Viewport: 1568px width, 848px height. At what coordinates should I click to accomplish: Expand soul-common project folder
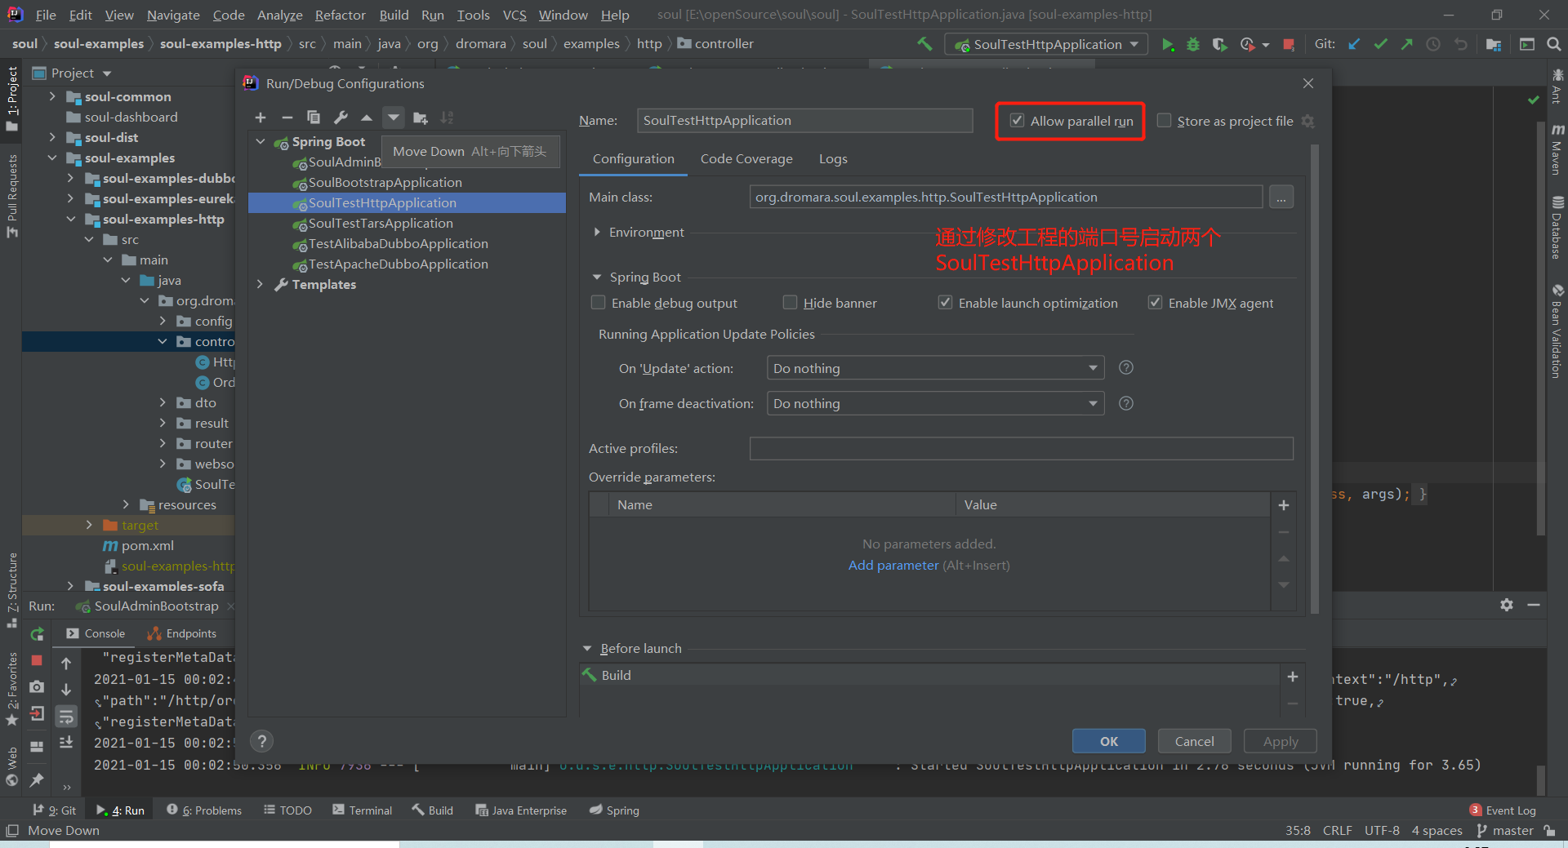[52, 96]
